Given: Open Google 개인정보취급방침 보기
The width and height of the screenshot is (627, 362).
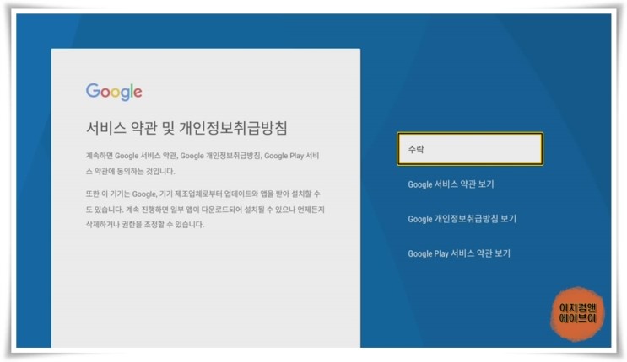Looking at the screenshot, I should pos(462,219).
